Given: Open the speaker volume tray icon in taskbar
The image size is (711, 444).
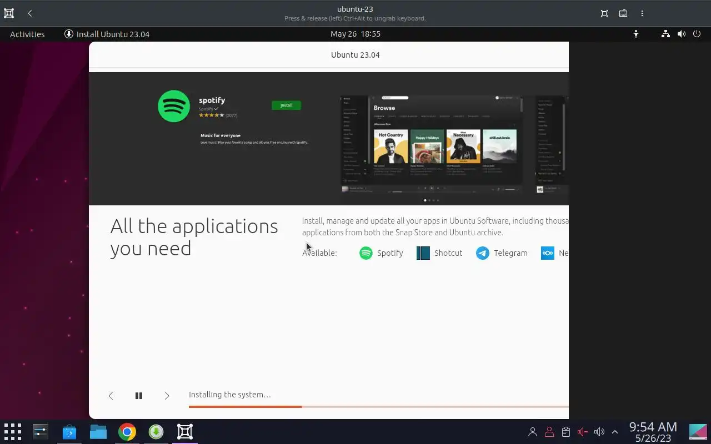Looking at the screenshot, I should [599, 432].
